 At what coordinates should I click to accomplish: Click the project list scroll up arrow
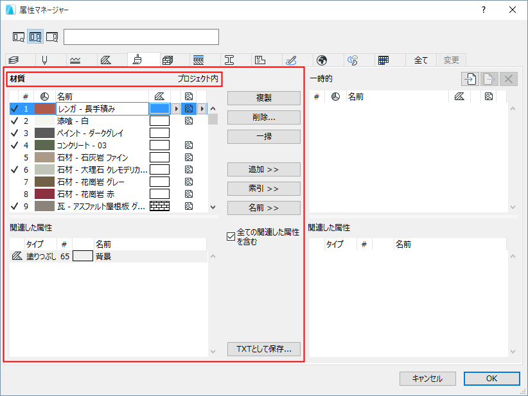click(x=213, y=108)
